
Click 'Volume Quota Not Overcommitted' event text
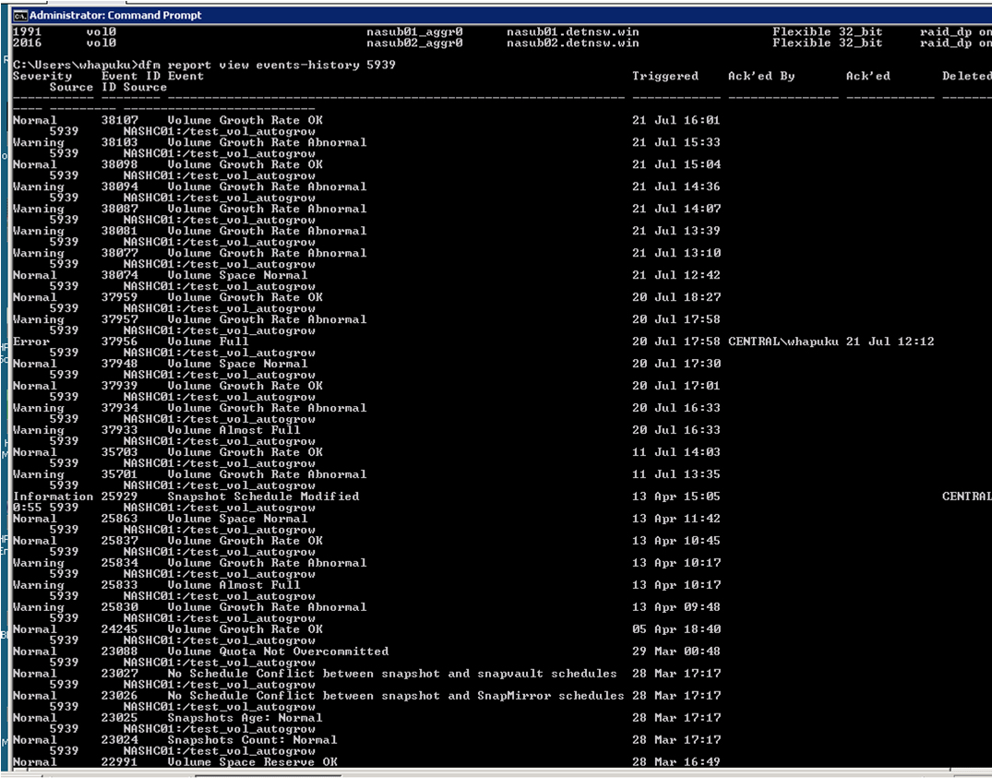point(278,652)
